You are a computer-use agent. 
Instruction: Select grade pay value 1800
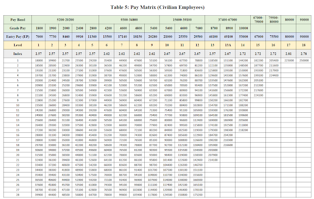(39, 28)
